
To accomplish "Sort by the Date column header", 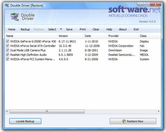I will [x=95, y=36].
